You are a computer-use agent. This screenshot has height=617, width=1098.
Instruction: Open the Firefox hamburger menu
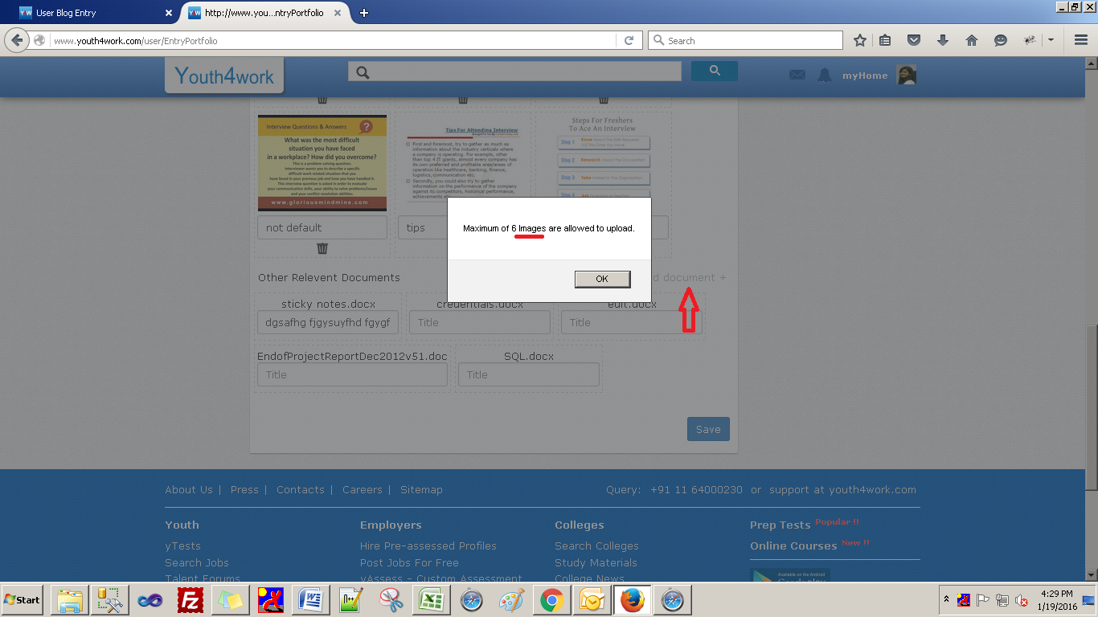1081,40
